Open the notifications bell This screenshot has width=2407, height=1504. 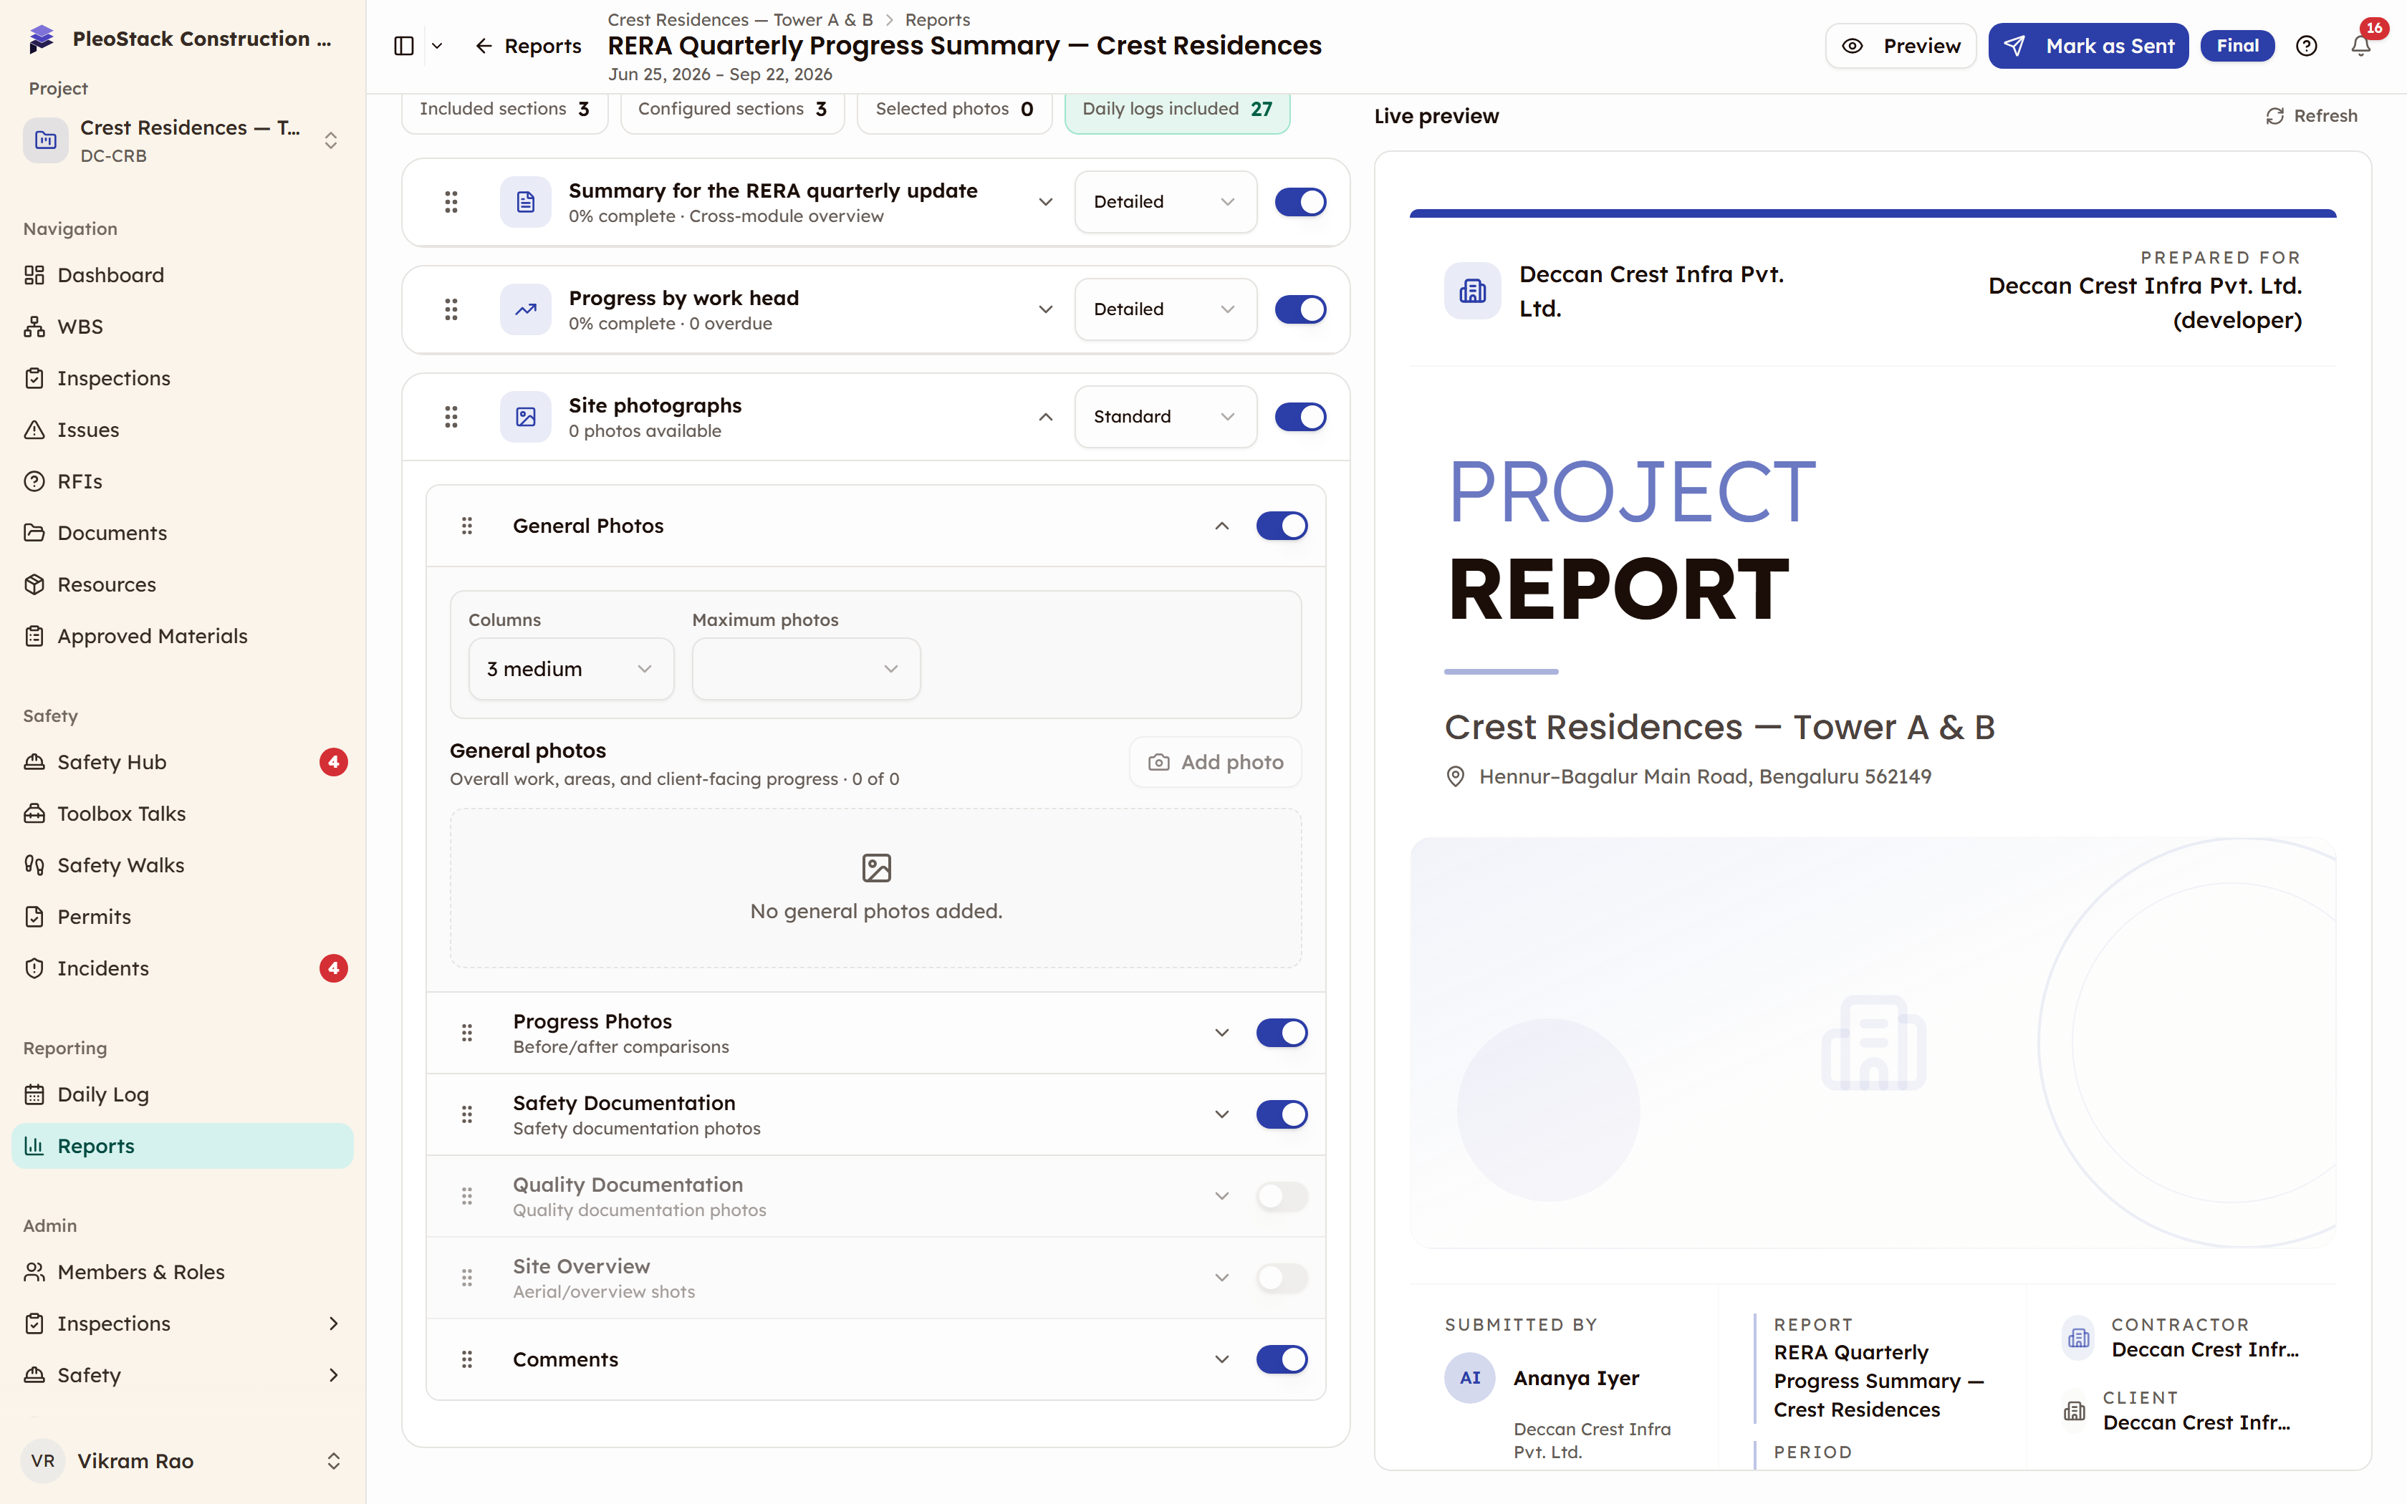click(x=2360, y=46)
